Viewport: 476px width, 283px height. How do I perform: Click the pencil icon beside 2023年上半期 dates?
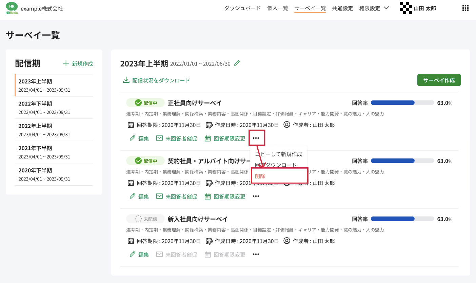237,63
